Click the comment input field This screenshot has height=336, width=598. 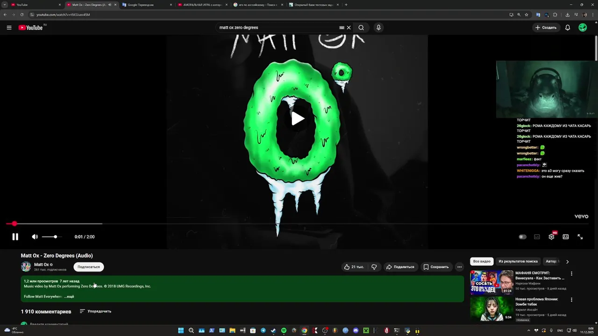(49, 324)
